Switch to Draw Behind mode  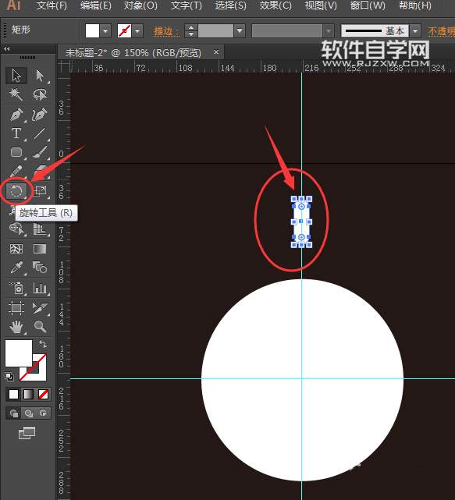[28, 413]
